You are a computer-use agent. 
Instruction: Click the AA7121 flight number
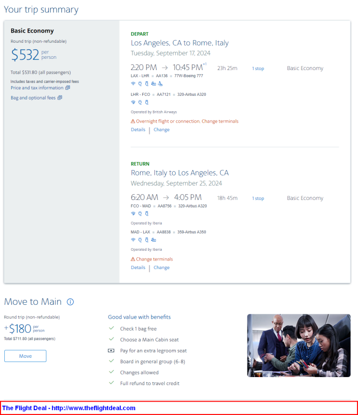[x=164, y=94]
